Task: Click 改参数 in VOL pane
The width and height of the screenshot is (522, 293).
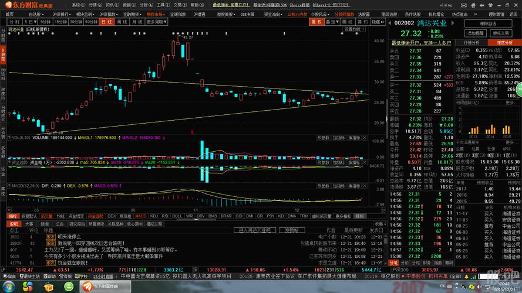Action: 323,138
